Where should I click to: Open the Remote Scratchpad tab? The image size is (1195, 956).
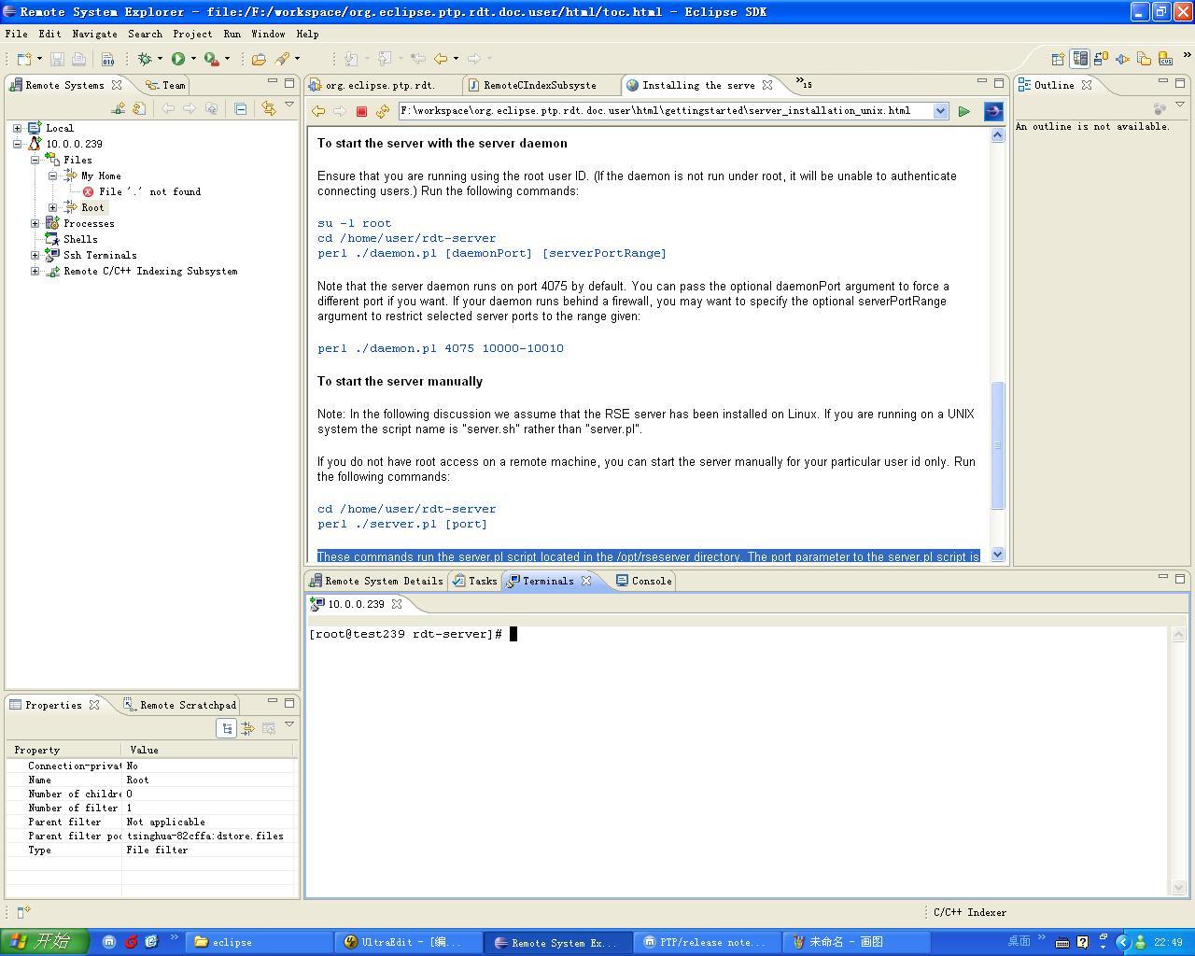[180, 705]
